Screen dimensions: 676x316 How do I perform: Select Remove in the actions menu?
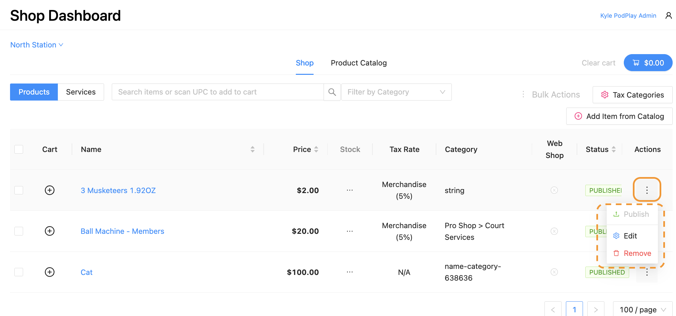coord(637,253)
